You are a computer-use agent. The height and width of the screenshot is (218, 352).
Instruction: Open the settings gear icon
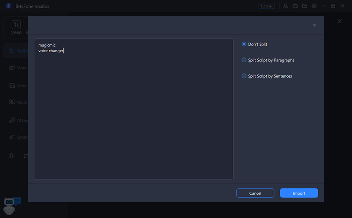(314, 6)
